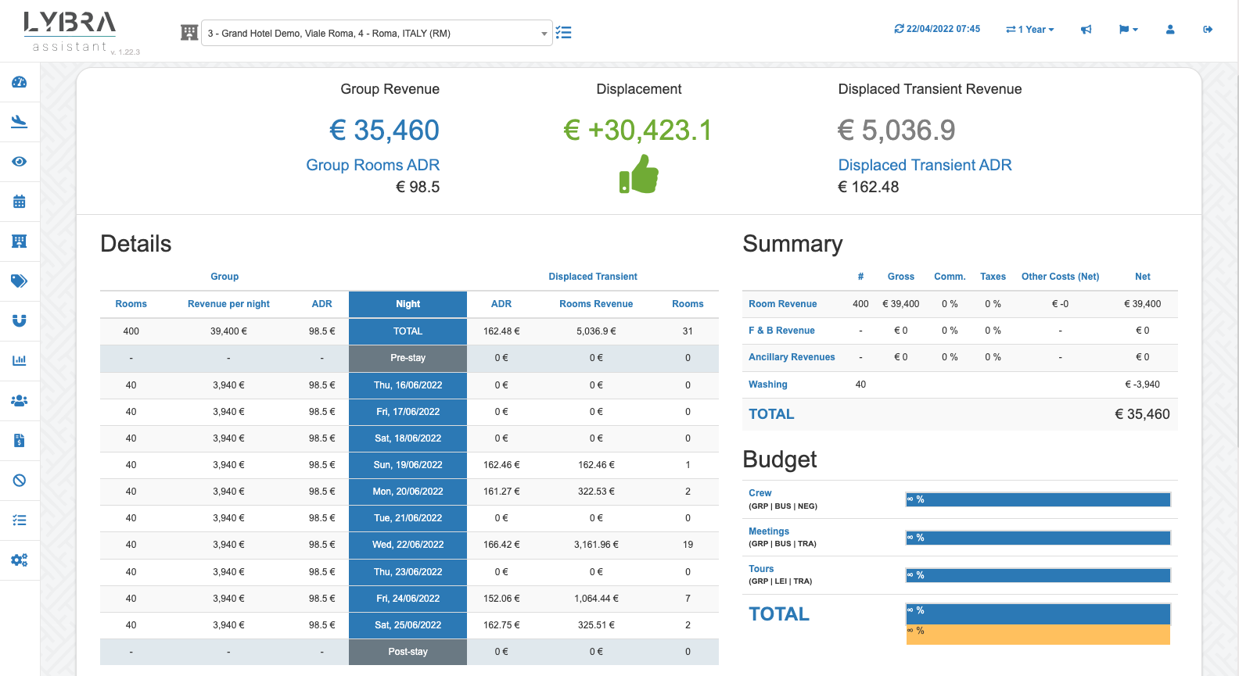
Task: Click the megaphone announcements icon
Action: pos(1086,30)
